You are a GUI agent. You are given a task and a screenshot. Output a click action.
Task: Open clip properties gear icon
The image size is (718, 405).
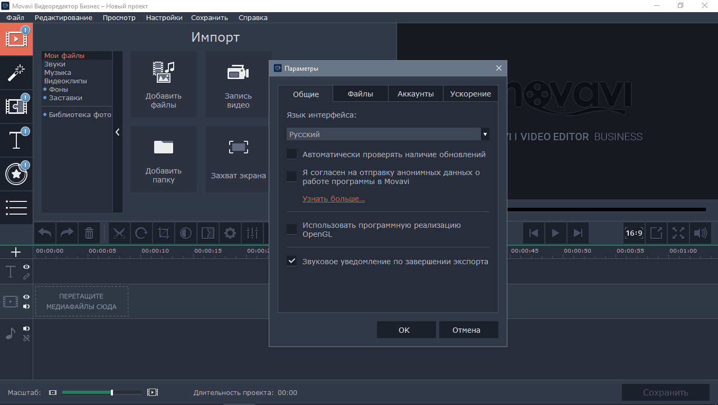point(230,233)
